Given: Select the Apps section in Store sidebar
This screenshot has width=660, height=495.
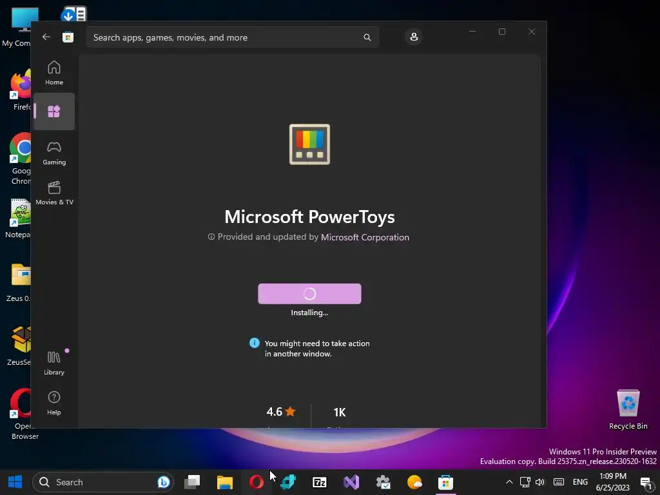Looking at the screenshot, I should [54, 112].
